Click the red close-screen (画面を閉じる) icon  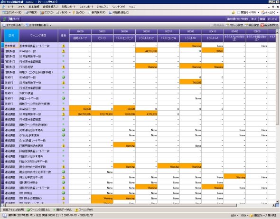tap(262, 25)
